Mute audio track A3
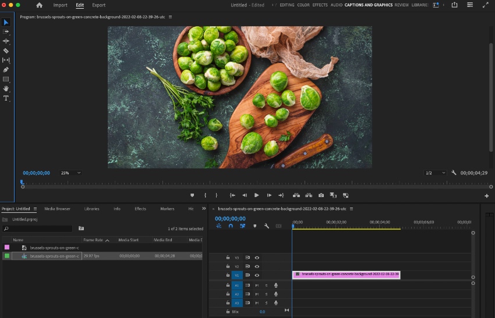The width and height of the screenshot is (495, 318). [257, 303]
